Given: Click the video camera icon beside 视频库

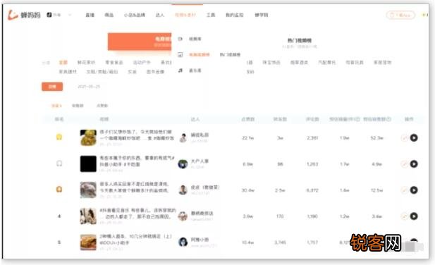Looking at the screenshot, I should [180, 39].
